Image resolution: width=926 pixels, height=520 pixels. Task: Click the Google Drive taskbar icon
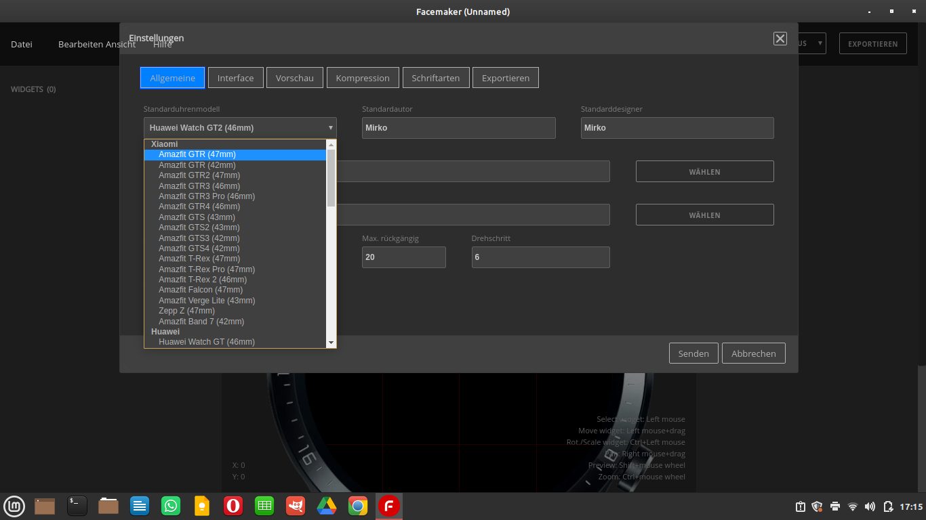point(327,506)
